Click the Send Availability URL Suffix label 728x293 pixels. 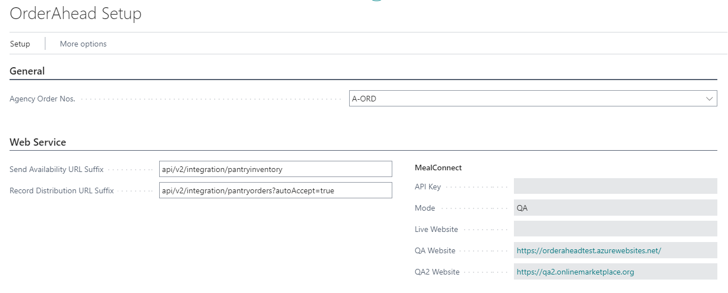(x=57, y=169)
